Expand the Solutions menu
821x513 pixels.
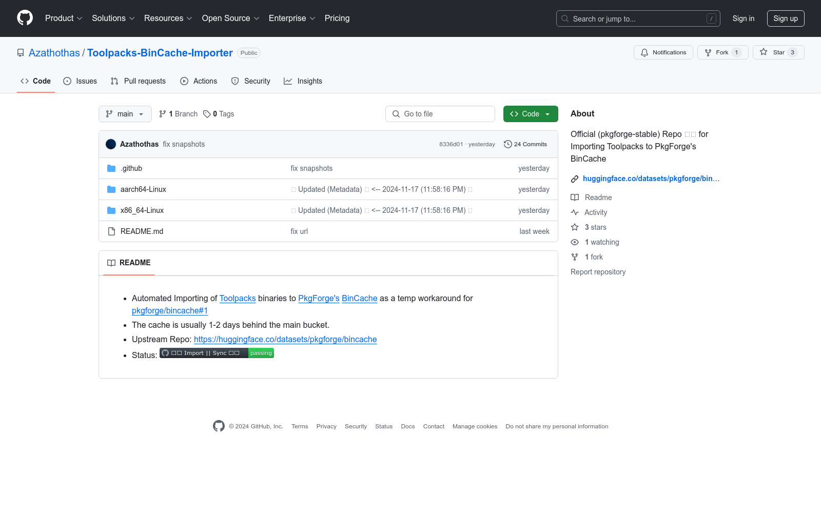click(113, 18)
